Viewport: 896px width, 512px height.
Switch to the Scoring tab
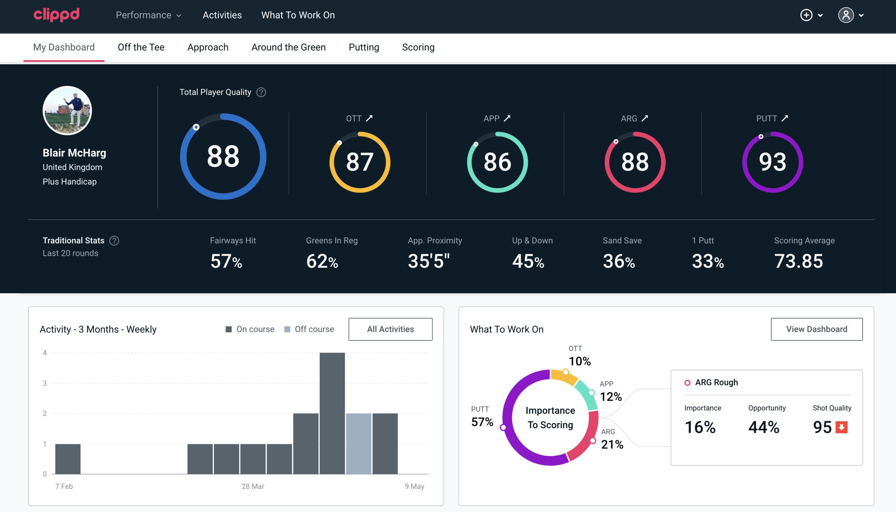[x=418, y=46]
